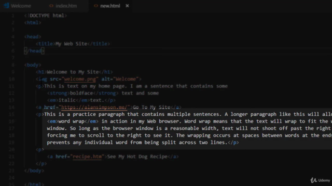Switch to the Welcome tab

(x=21, y=6)
